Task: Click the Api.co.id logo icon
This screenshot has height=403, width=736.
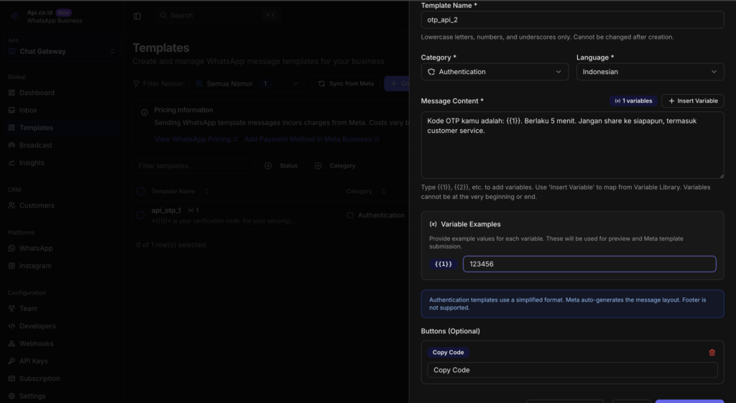Action: click(x=15, y=16)
